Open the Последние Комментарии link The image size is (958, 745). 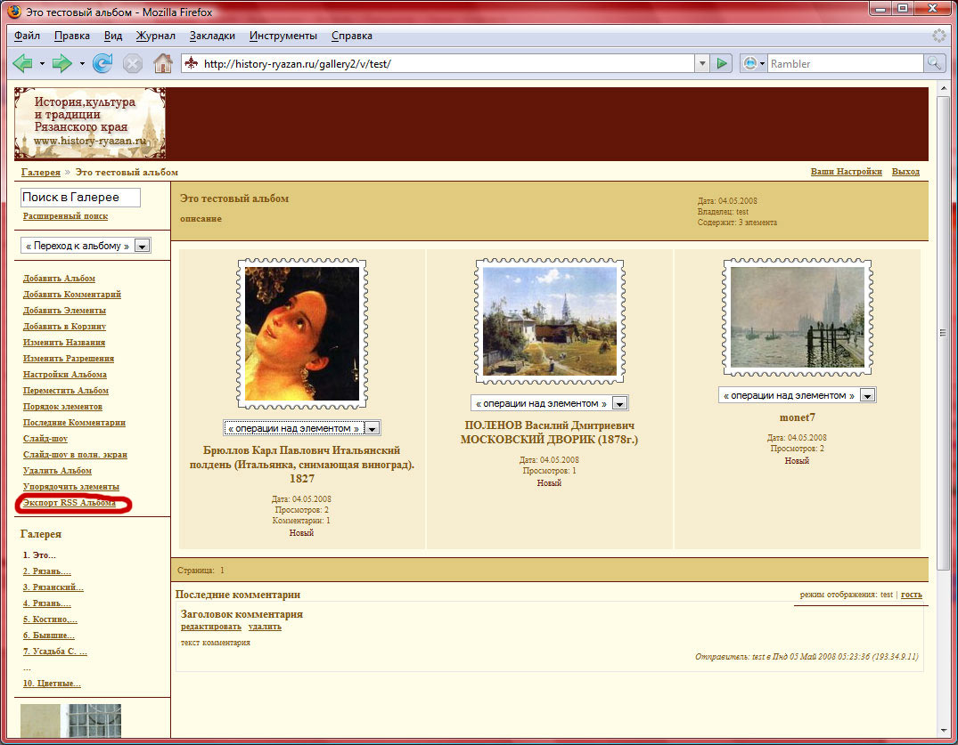tap(75, 422)
